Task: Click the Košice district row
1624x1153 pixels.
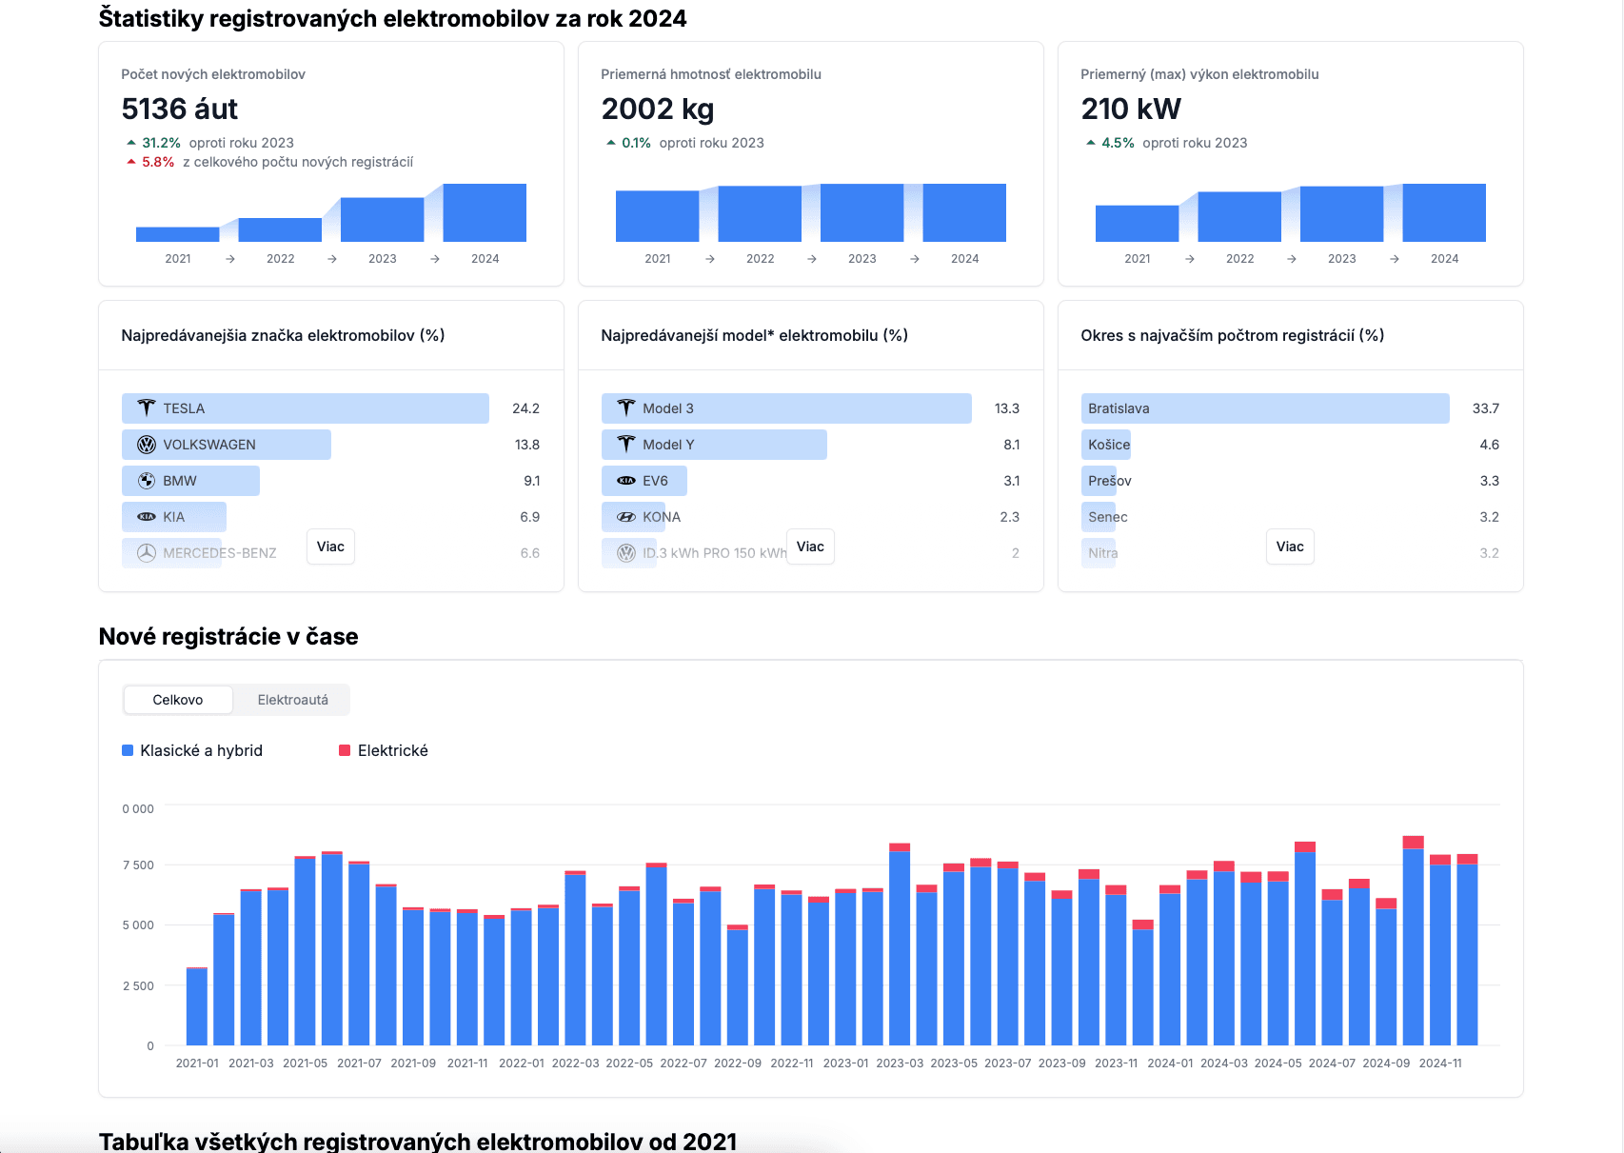Action: click(1109, 445)
